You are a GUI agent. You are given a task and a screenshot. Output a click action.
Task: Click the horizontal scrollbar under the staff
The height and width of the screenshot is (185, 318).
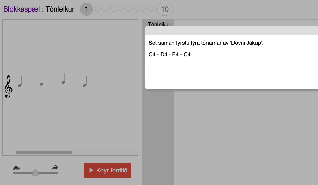tap(44, 152)
